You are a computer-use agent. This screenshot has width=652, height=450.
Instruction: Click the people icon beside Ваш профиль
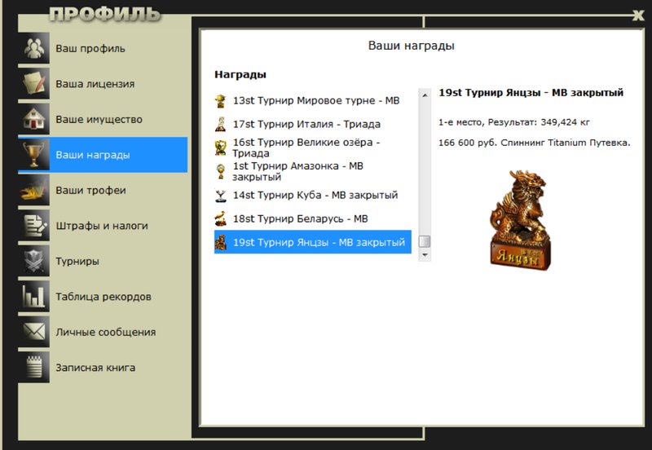34,48
